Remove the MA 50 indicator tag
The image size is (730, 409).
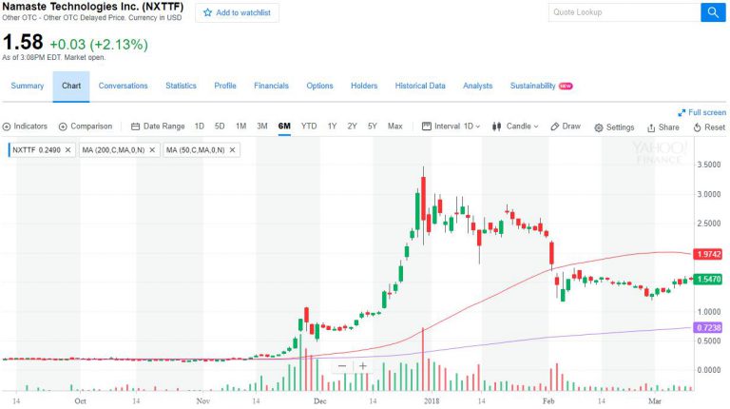[x=232, y=150]
